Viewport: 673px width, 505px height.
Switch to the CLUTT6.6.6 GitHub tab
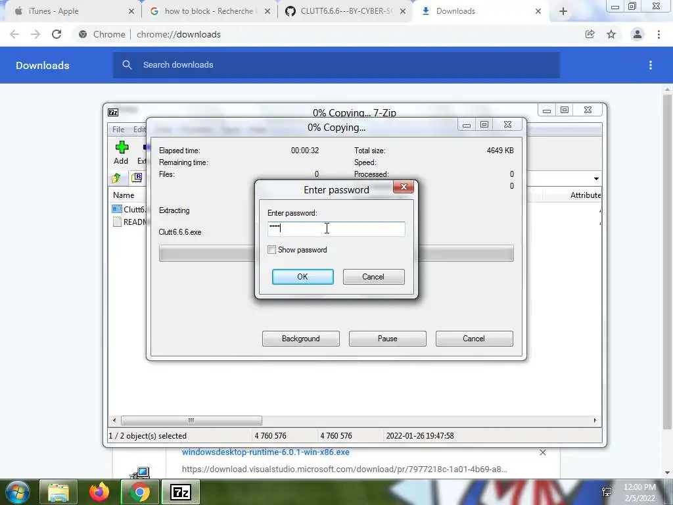tap(346, 11)
